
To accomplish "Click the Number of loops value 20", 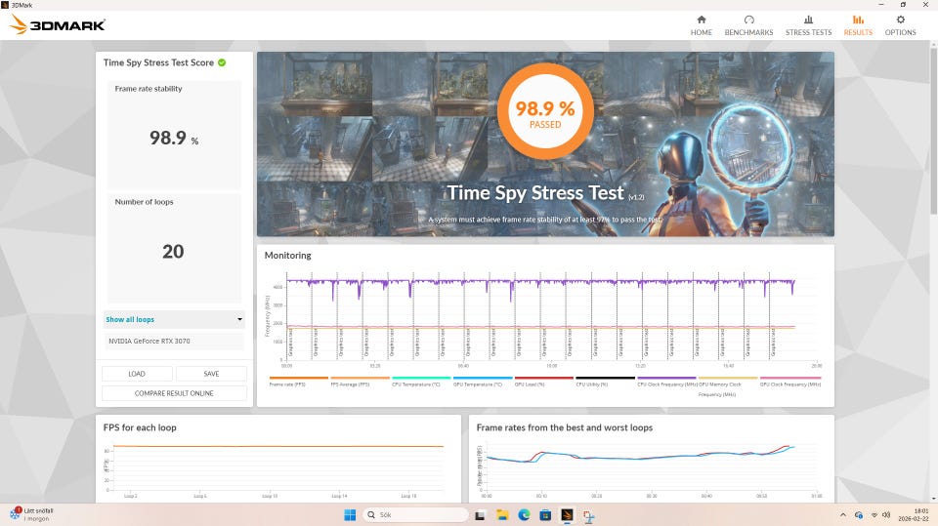I will [173, 251].
